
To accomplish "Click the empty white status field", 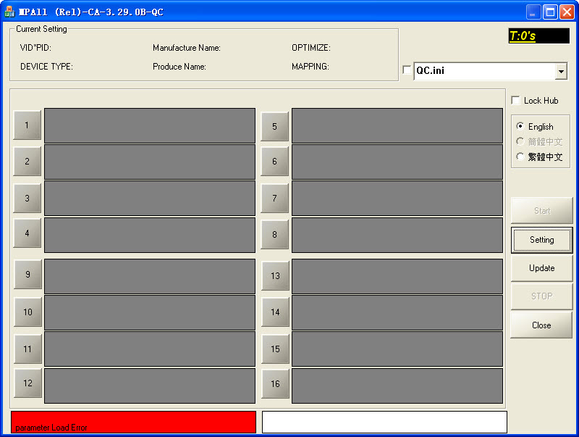I will click(384, 422).
